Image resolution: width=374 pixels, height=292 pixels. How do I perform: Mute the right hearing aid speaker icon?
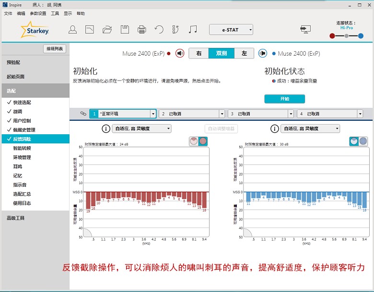coord(180,53)
